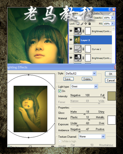Click Opacity value field 100%
The height and width of the screenshot is (154, 123).
coord(107,18)
